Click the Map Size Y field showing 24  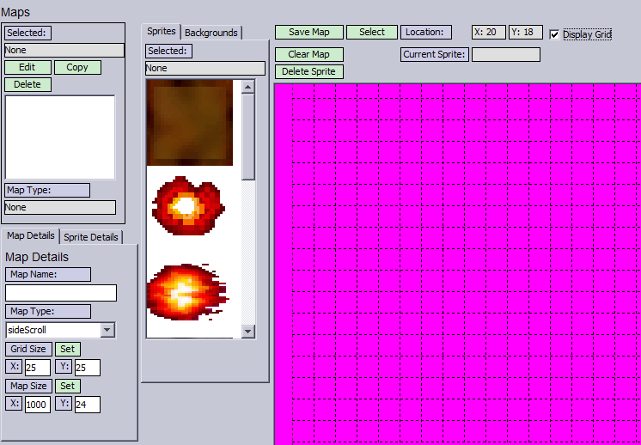[88, 405]
